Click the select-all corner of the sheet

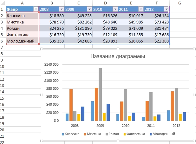(3, 3)
